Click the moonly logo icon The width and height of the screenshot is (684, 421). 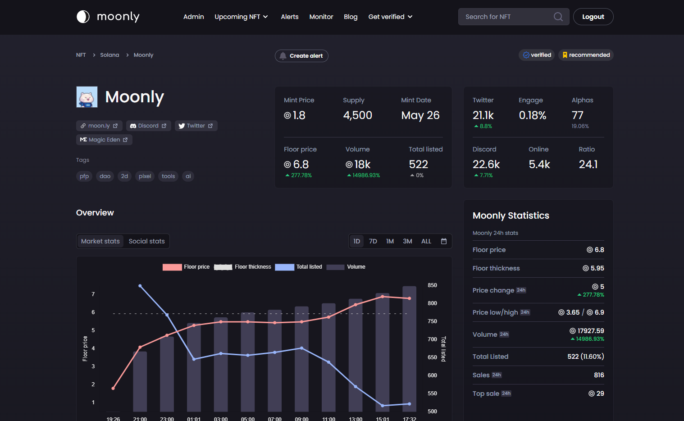83,17
